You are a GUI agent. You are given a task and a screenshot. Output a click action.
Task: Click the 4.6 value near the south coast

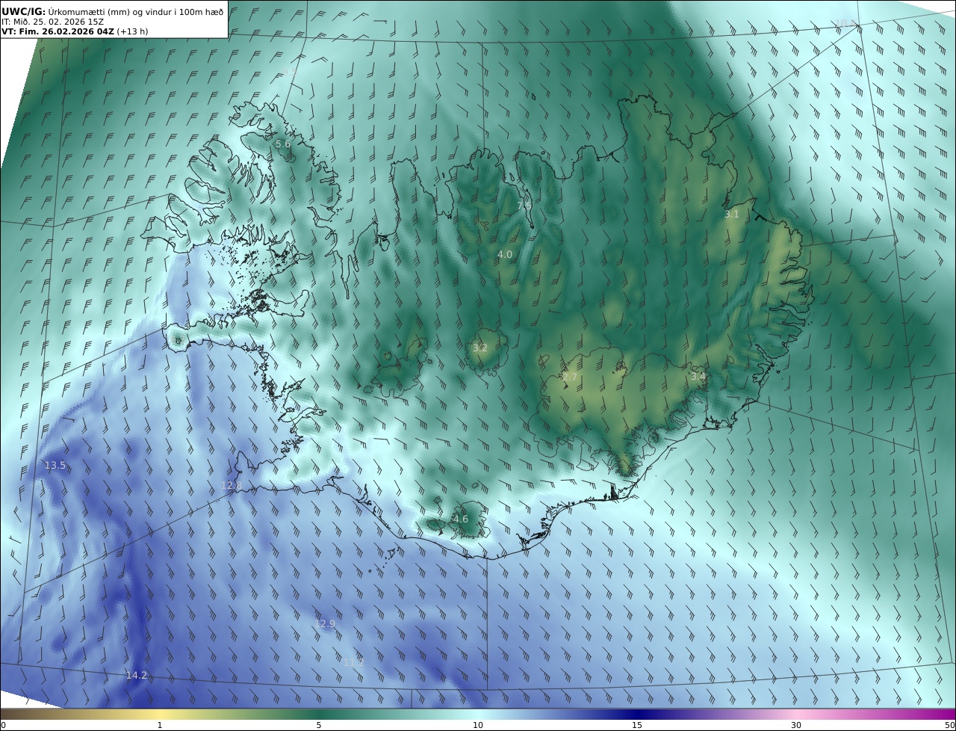(x=461, y=519)
